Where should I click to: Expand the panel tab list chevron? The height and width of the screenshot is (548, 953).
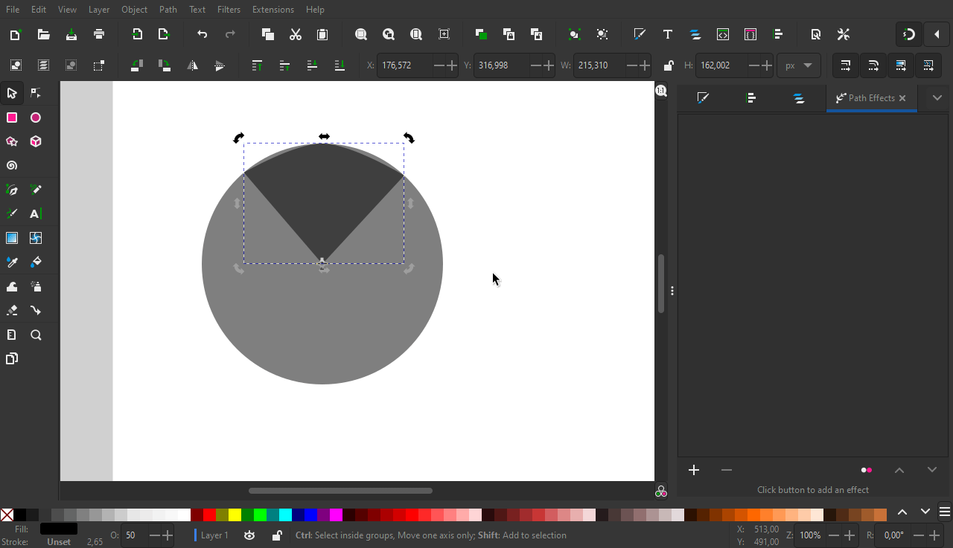point(937,97)
